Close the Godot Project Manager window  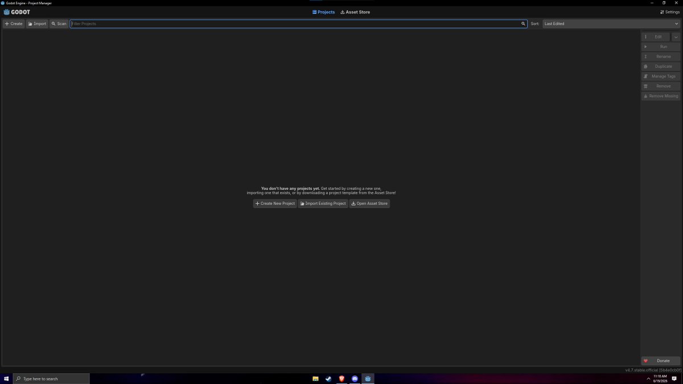(676, 3)
